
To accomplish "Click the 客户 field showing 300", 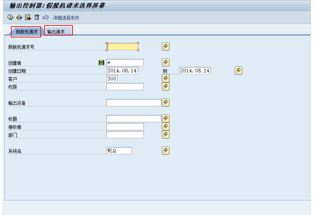I will [112, 79].
